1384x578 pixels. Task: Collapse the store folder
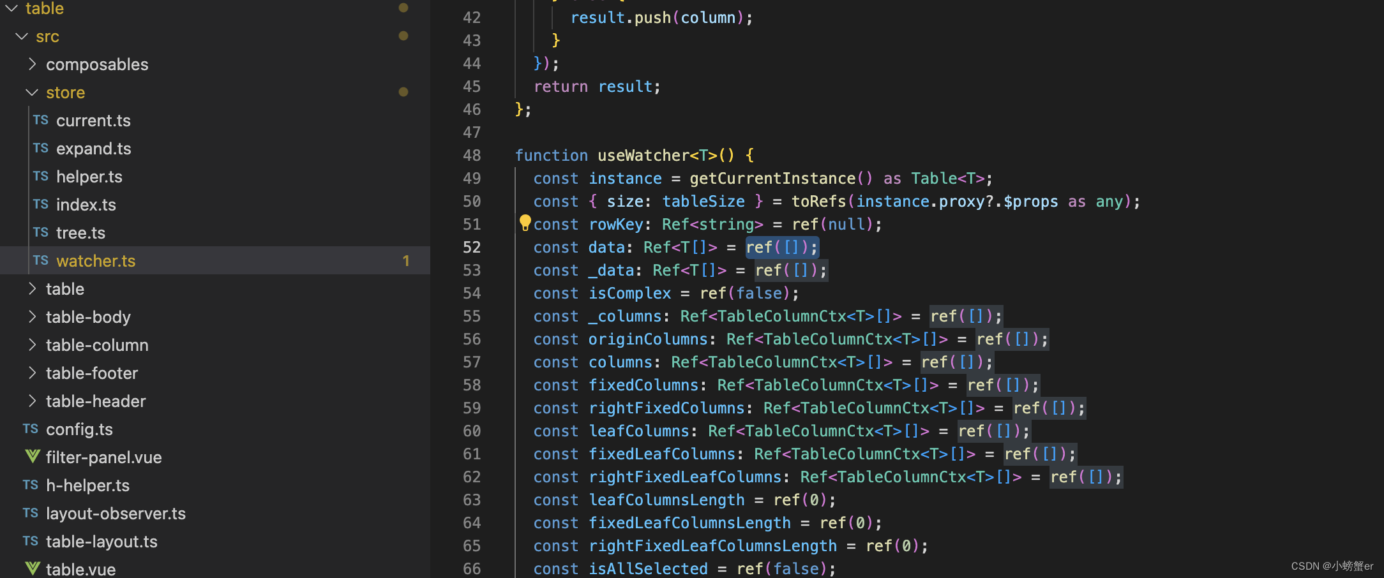click(x=32, y=93)
